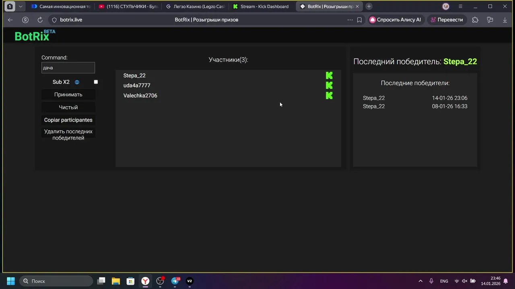Click the site protection shield icon
515x289 pixels.
coord(54,20)
